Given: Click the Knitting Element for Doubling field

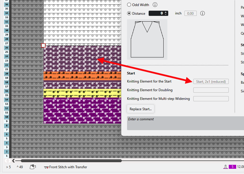Looking at the screenshot, I should click(x=211, y=90).
